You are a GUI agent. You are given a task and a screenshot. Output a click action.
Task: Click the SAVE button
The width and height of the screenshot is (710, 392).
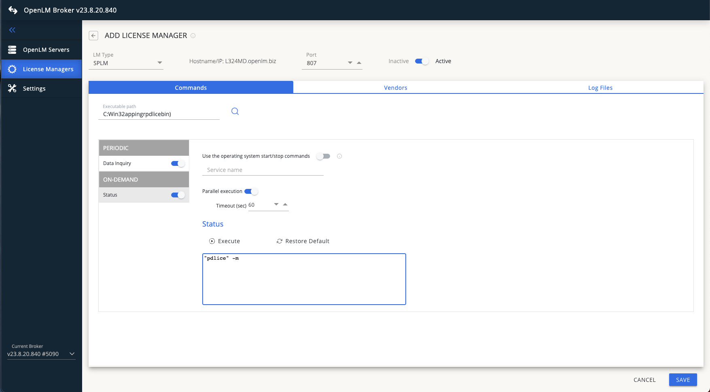point(682,380)
